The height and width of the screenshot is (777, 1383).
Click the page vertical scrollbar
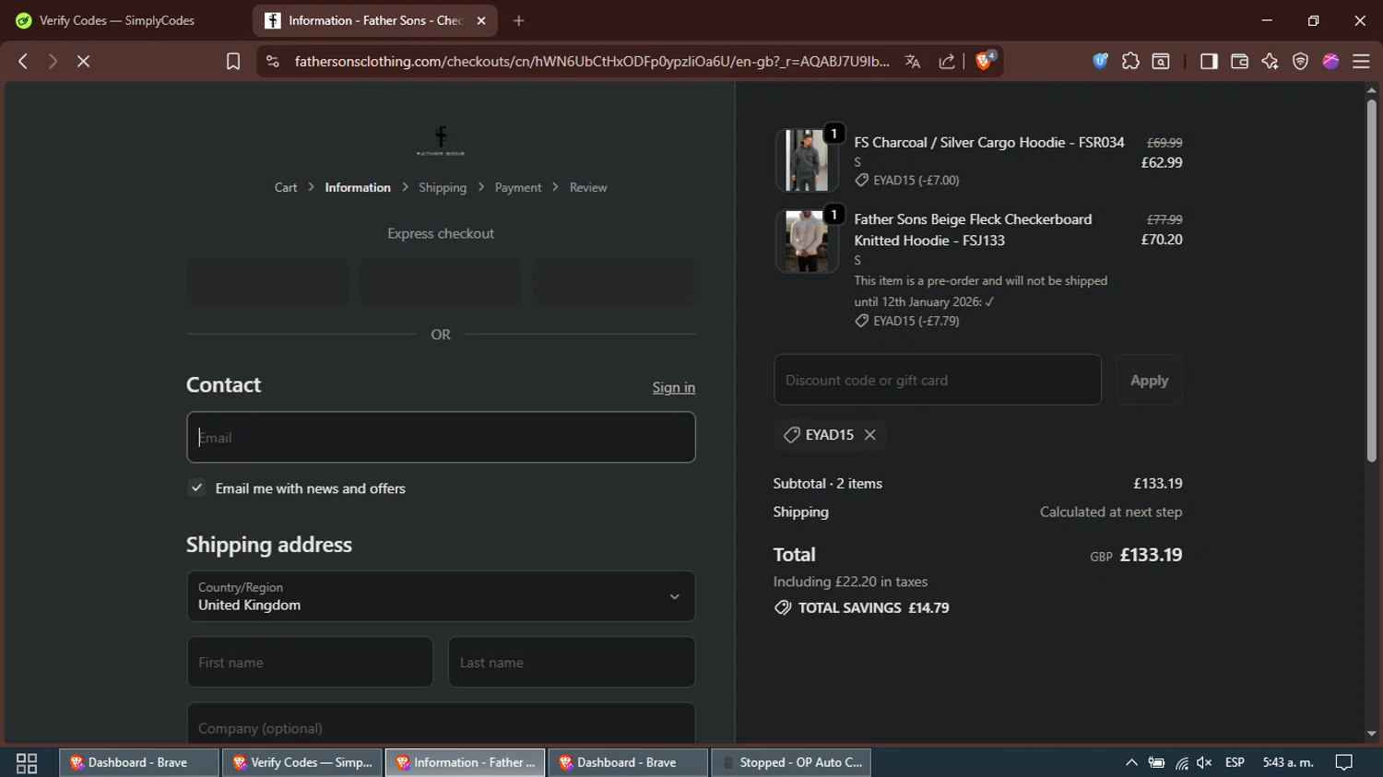tap(1371, 280)
